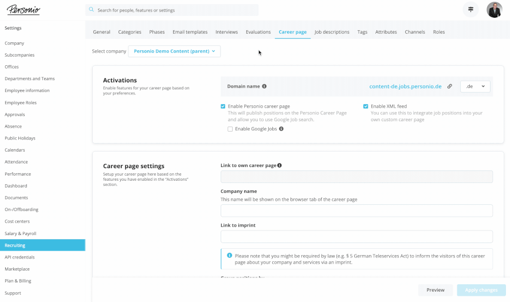510x302 pixels.
Task: Switch to the Tags tab
Action: click(x=362, y=32)
